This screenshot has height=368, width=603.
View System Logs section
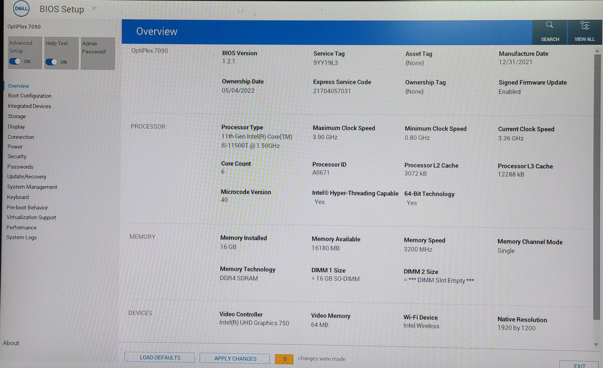(22, 238)
